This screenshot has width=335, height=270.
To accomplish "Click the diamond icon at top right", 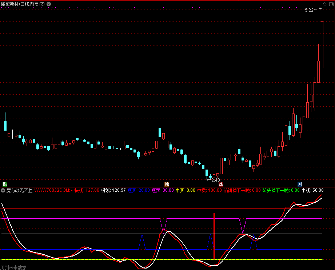I will [x=325, y=4].
